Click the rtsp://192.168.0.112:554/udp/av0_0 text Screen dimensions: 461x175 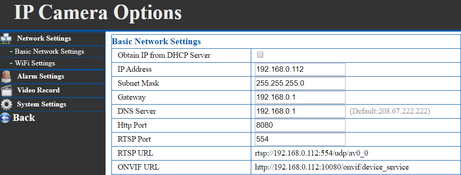click(x=312, y=153)
